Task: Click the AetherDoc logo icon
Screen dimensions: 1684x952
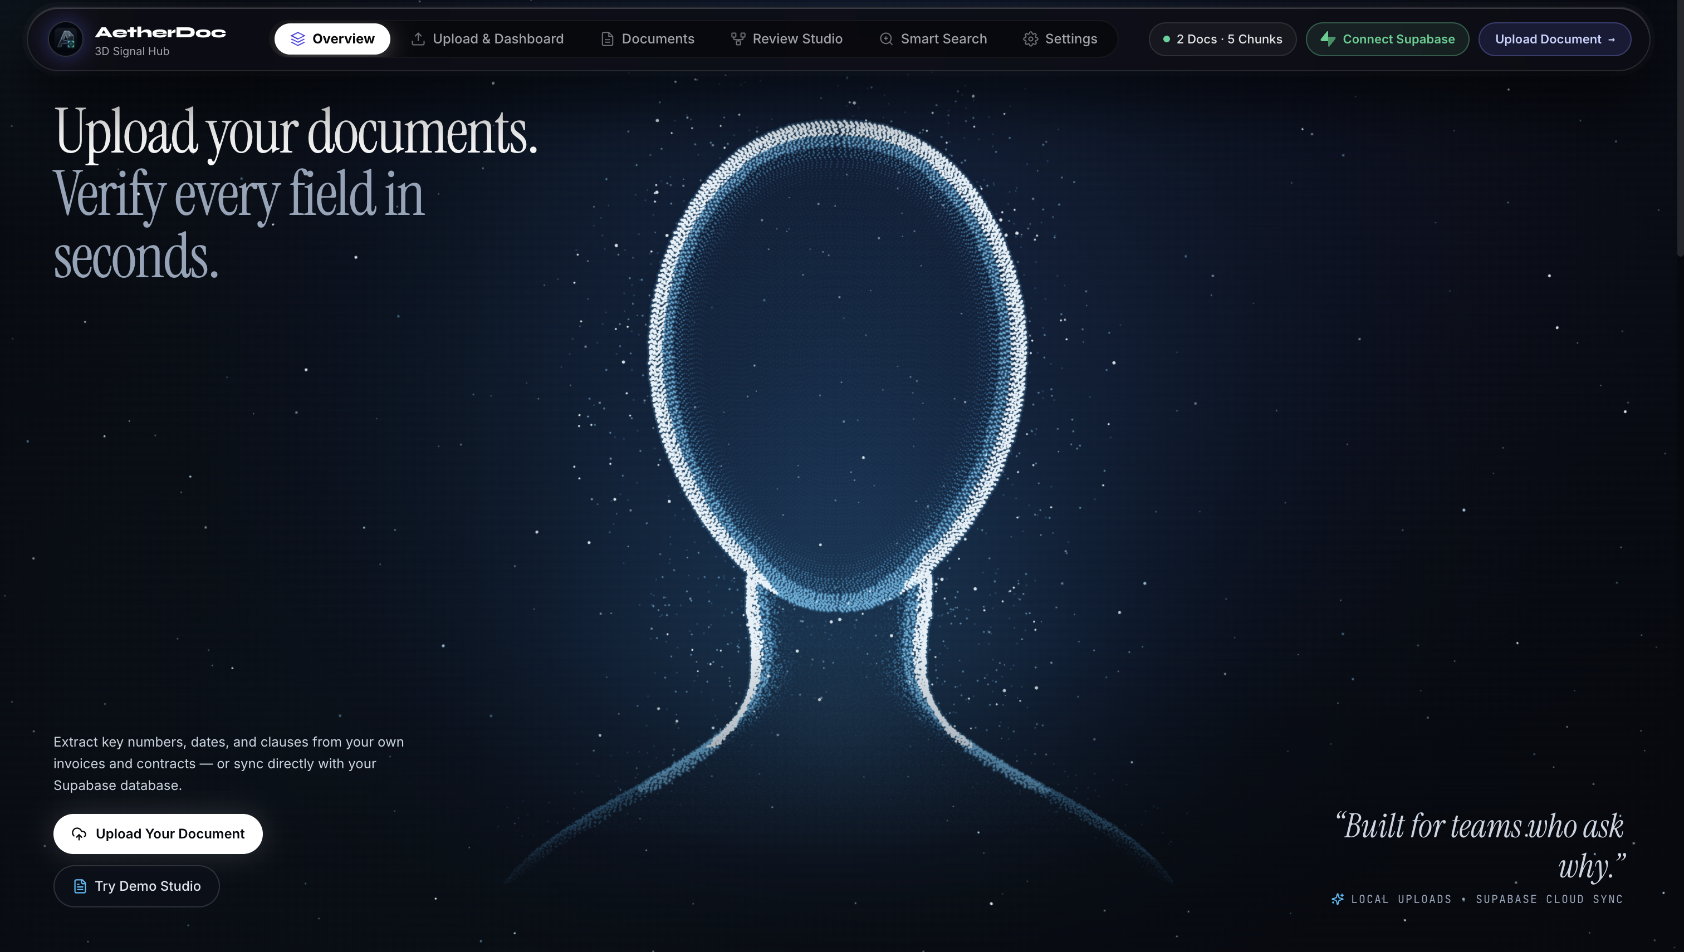Action: click(66, 39)
